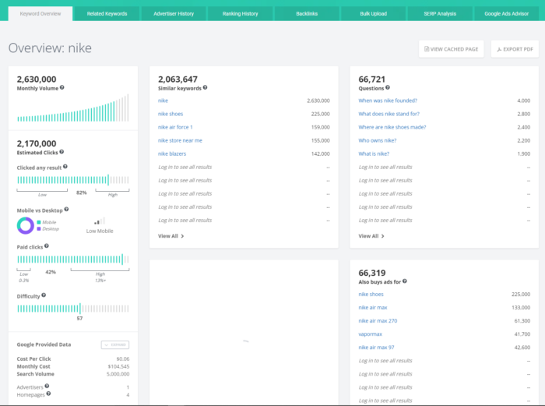Image resolution: width=545 pixels, height=406 pixels.
Task: Click the 2,063,647 similar keywords count
Action: [178, 79]
